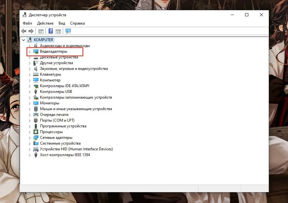
Task: Click the Дисковые устройства drive icon
Action: click(36, 57)
